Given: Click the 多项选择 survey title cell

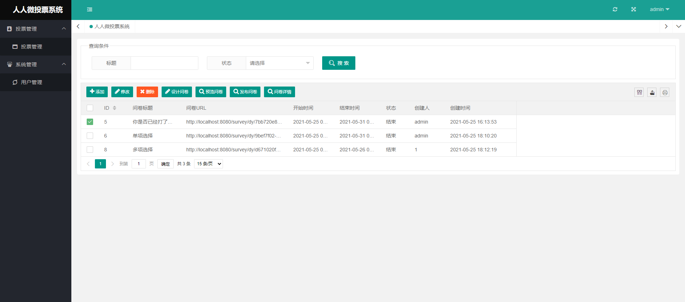Looking at the screenshot, I should coord(143,150).
